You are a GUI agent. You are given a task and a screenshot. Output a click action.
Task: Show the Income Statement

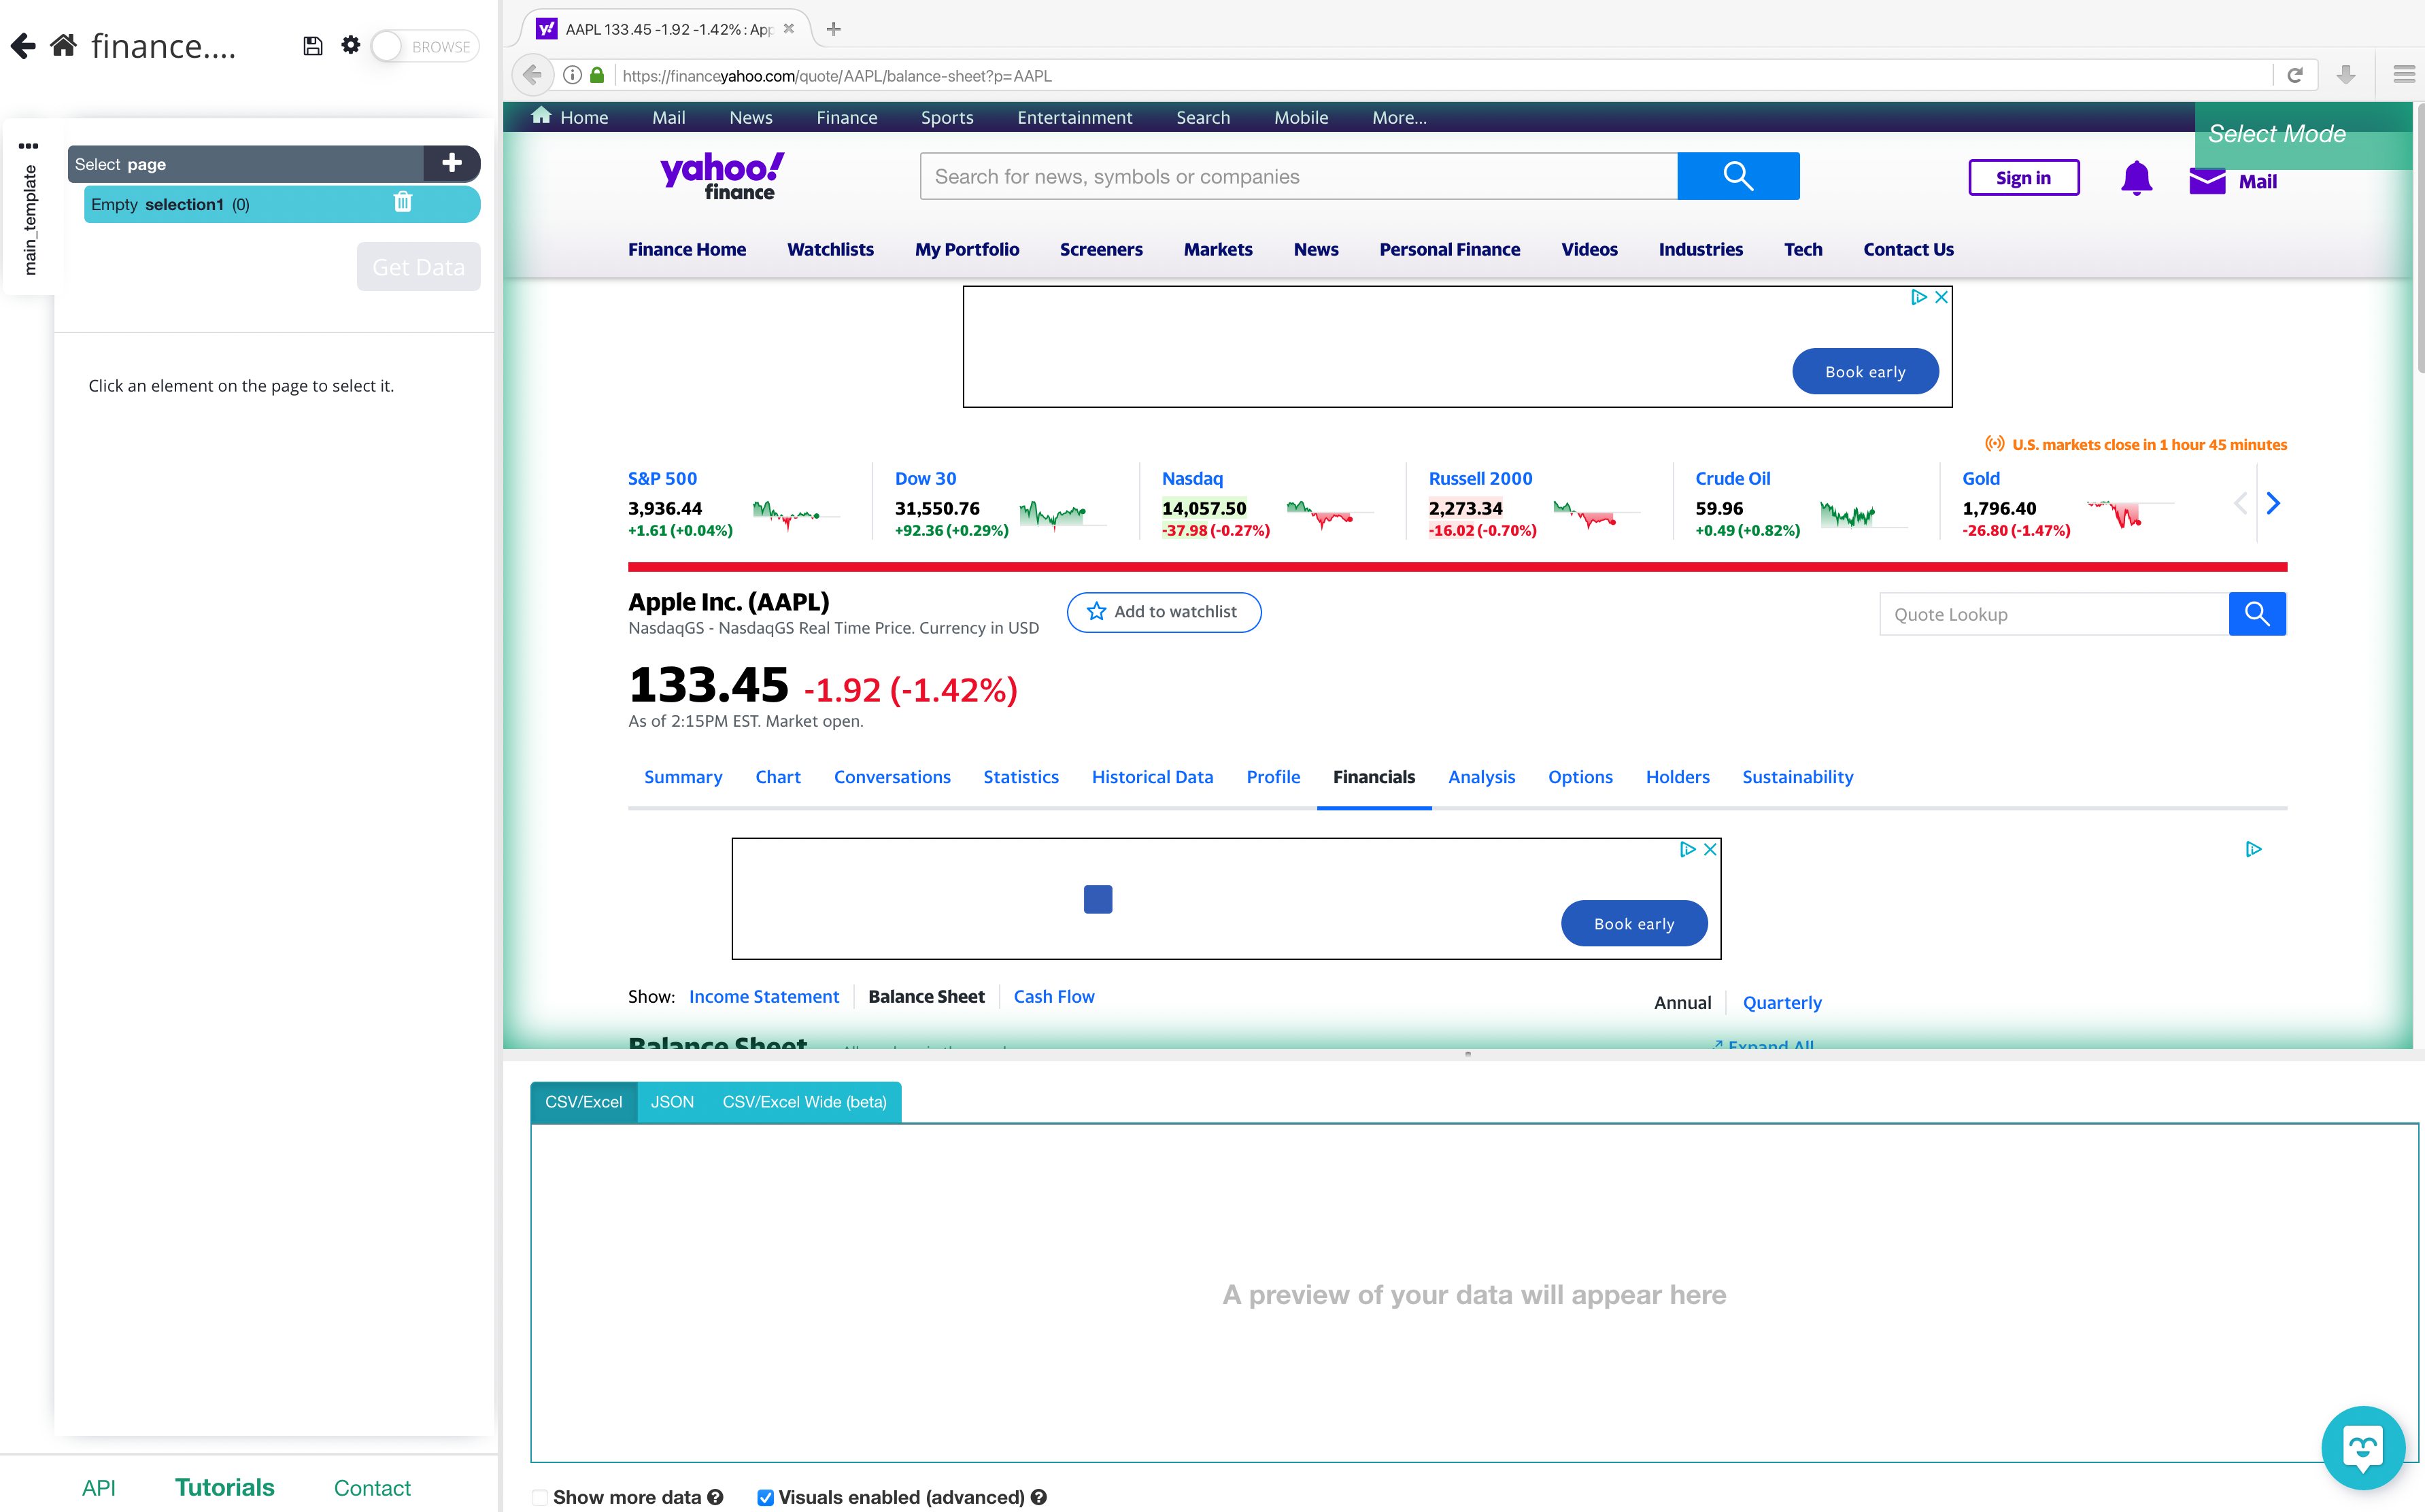764,996
